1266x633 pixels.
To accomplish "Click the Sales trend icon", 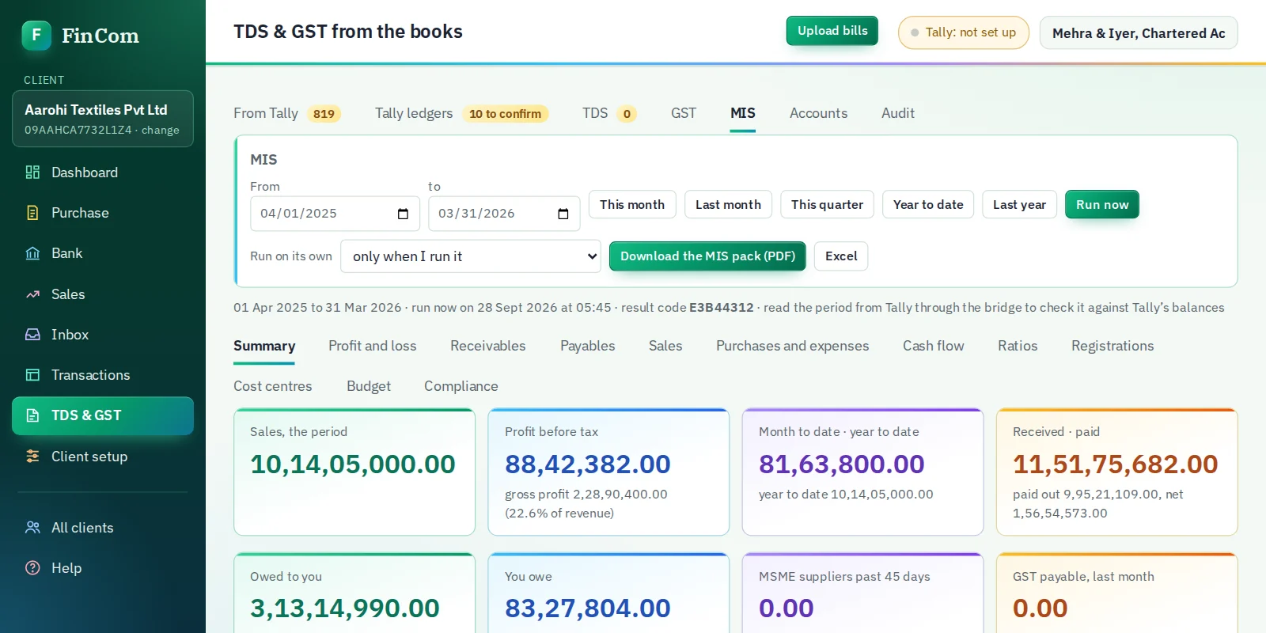I will [32, 294].
